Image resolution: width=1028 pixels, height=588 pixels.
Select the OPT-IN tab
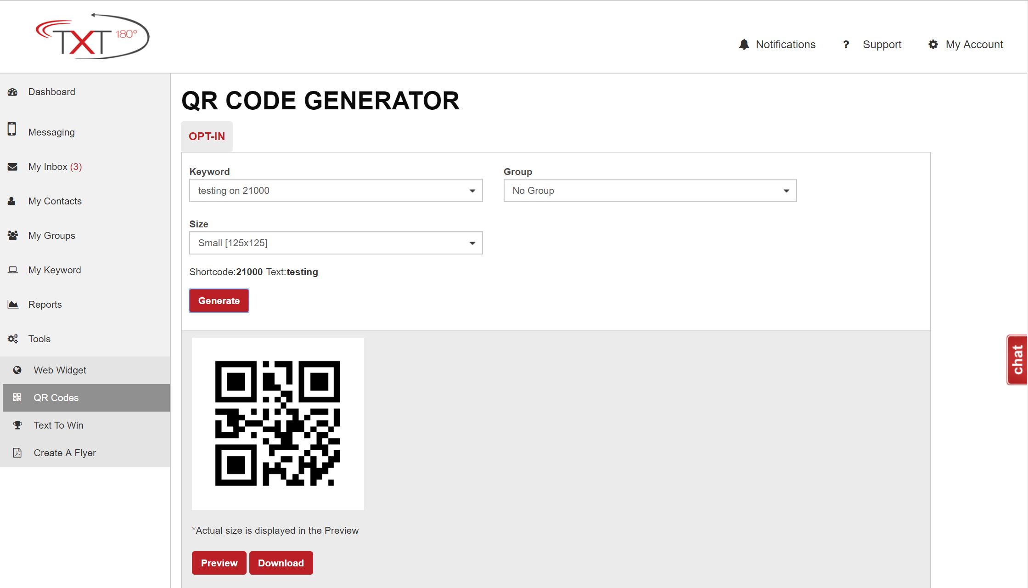pos(207,136)
